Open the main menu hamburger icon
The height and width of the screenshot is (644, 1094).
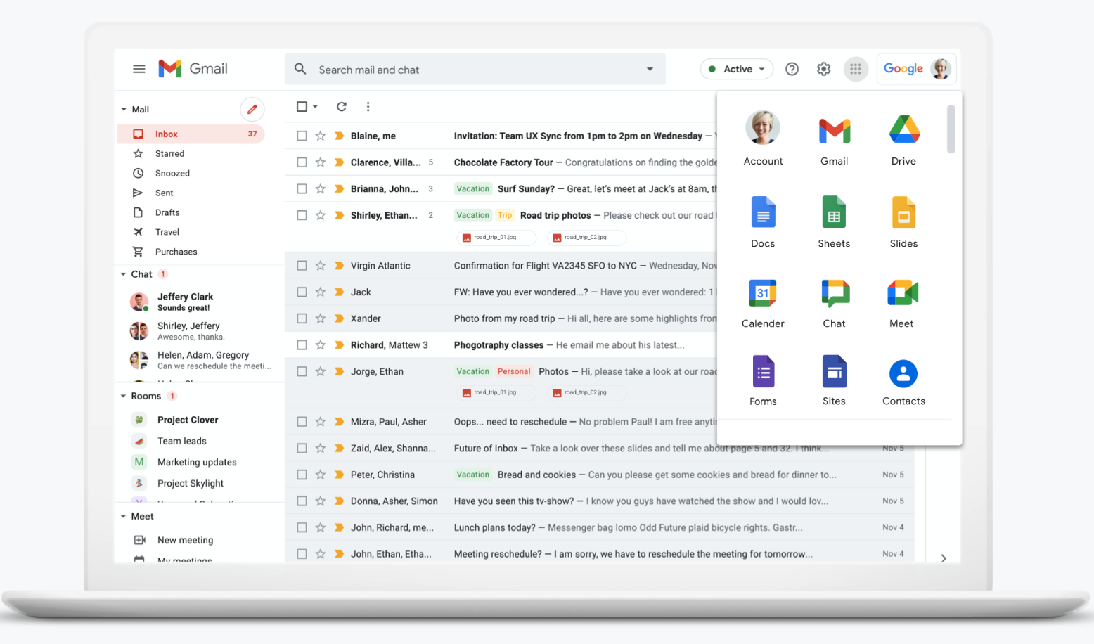(139, 69)
